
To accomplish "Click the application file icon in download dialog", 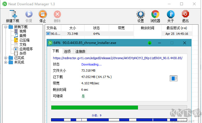I will pyautogui.click(x=174, y=78).
